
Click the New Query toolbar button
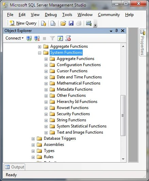pos(23,23)
